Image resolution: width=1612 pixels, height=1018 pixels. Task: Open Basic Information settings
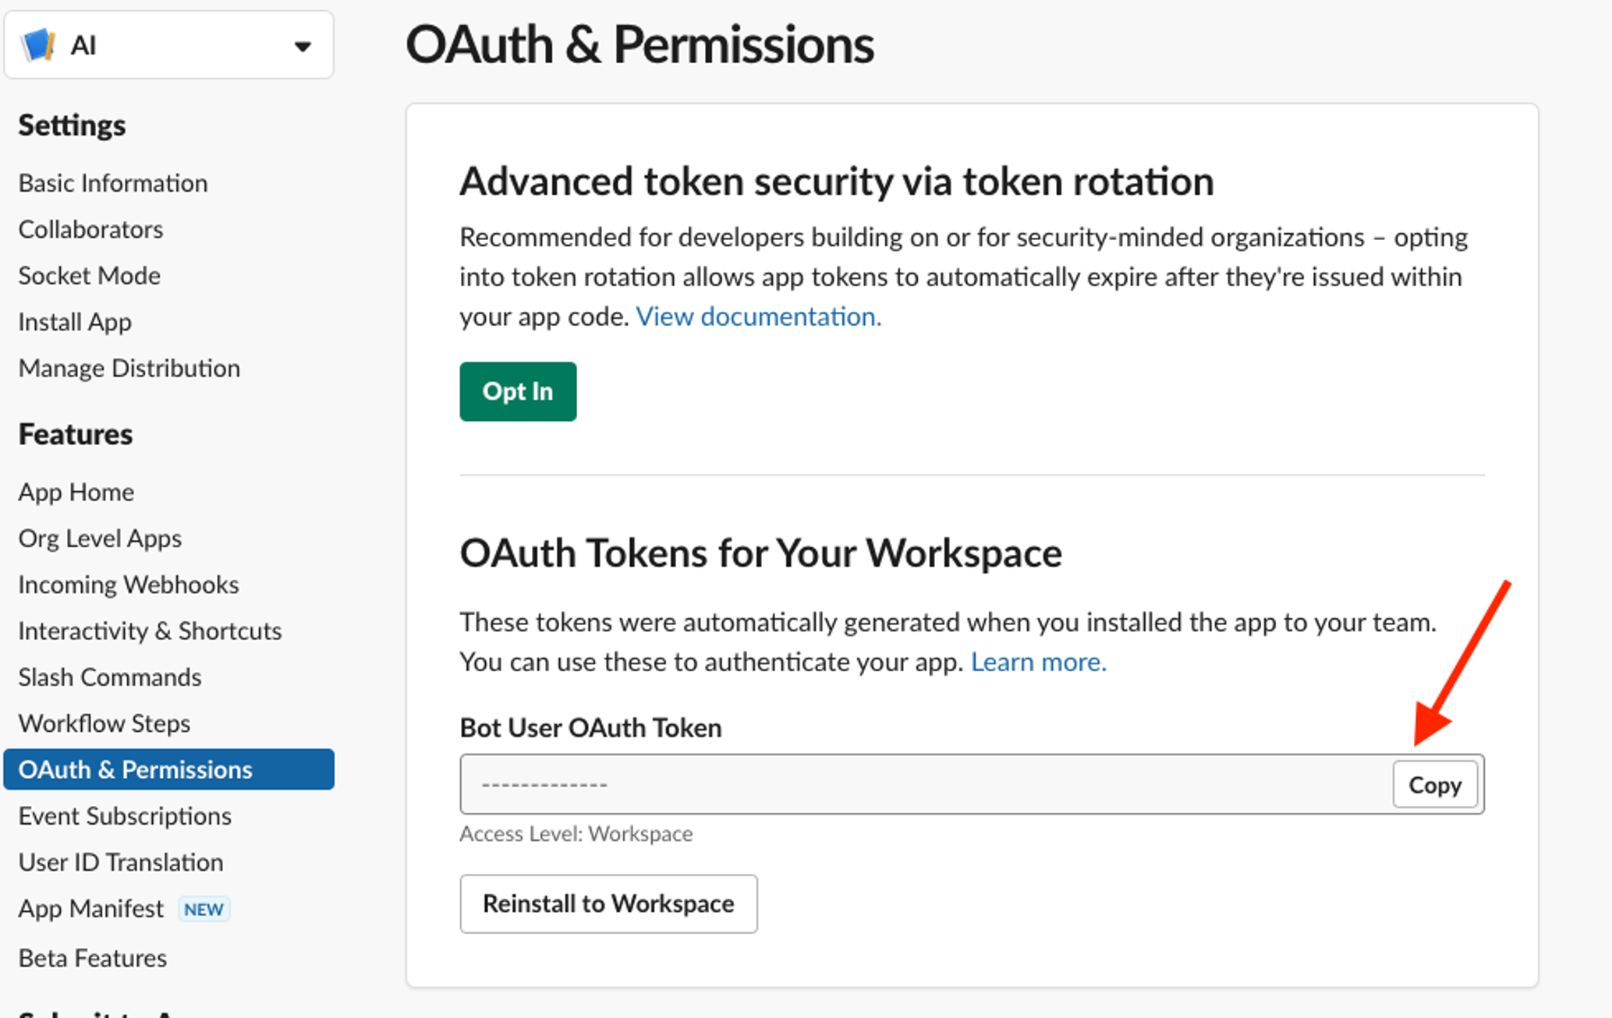113,183
